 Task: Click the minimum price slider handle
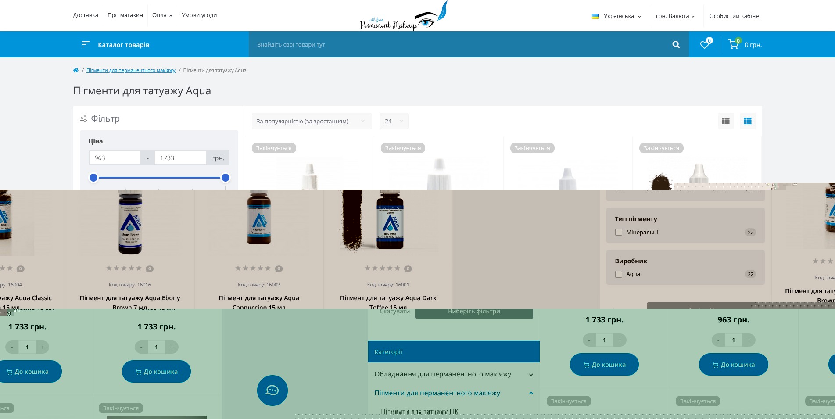pyautogui.click(x=93, y=178)
